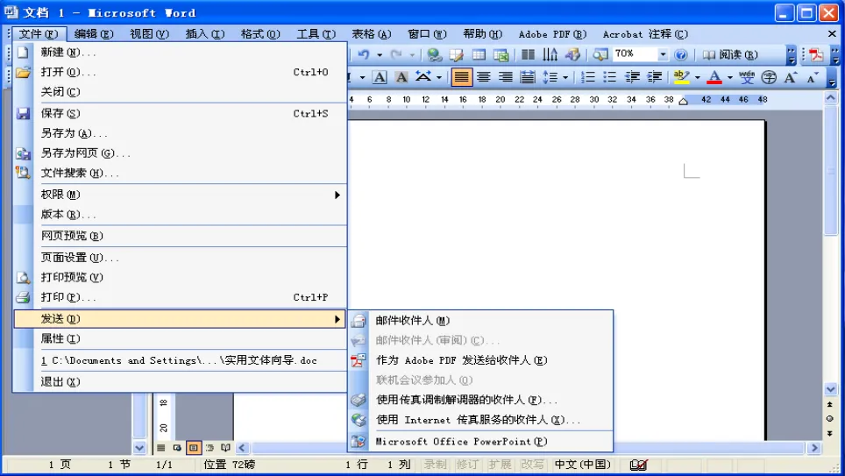Click the character scaling icon

click(x=423, y=77)
